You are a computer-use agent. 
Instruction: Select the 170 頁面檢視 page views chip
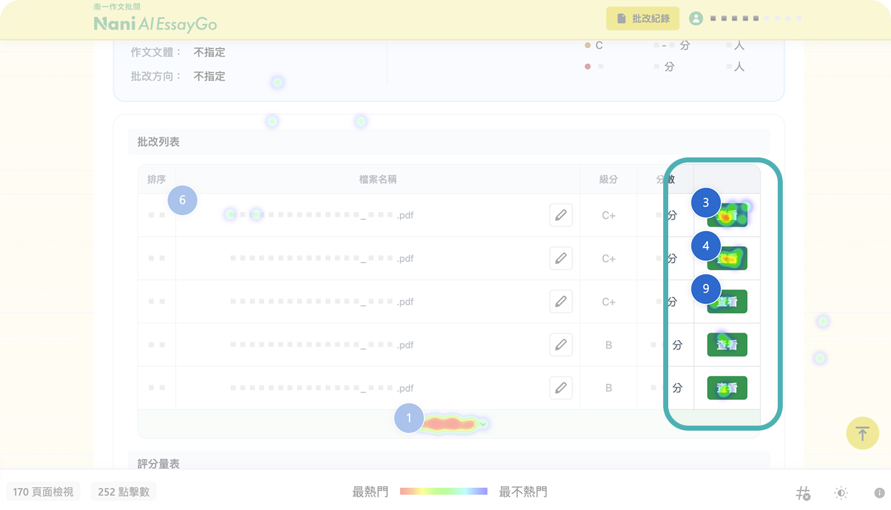43,492
